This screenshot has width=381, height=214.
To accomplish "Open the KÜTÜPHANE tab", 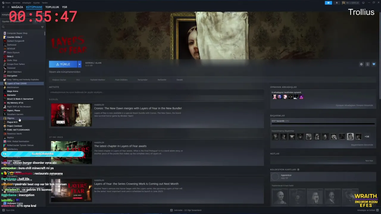I will click(34, 7).
